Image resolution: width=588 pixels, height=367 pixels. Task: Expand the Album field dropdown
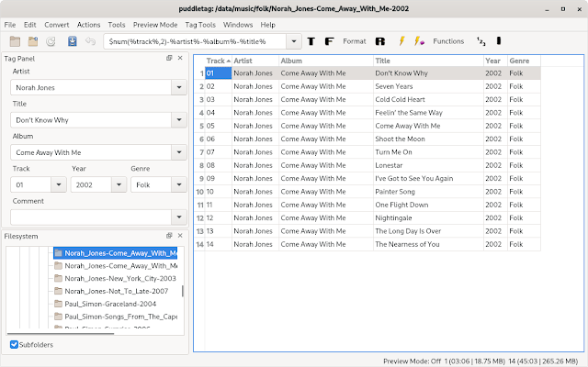[x=179, y=152]
